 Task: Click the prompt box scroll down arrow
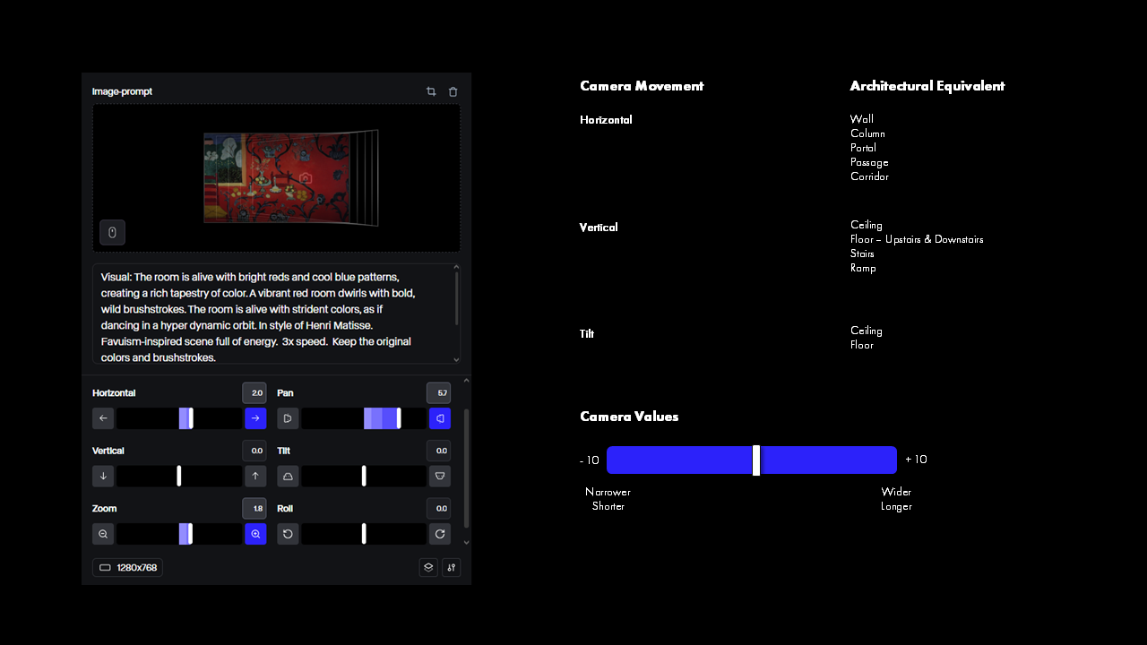click(456, 359)
